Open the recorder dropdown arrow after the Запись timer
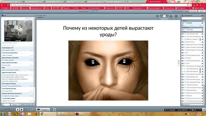 click(x=190, y=110)
